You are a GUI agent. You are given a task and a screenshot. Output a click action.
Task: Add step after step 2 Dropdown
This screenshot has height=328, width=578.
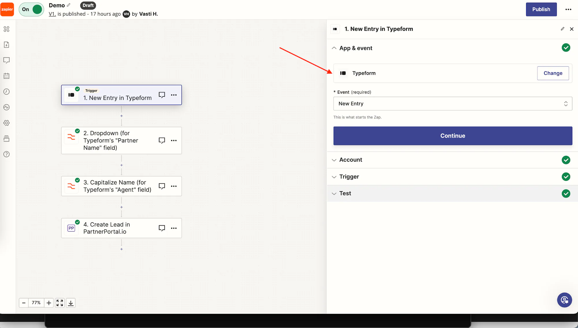click(x=121, y=165)
